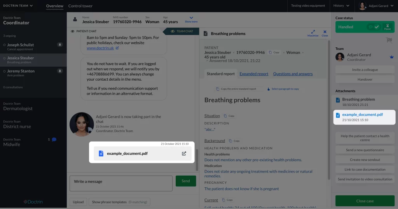This screenshot has width=398, height=209.
Task: Switch to Control tower tab
Action: [x=80, y=6]
